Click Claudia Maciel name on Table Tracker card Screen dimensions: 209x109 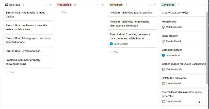tap(173, 41)
